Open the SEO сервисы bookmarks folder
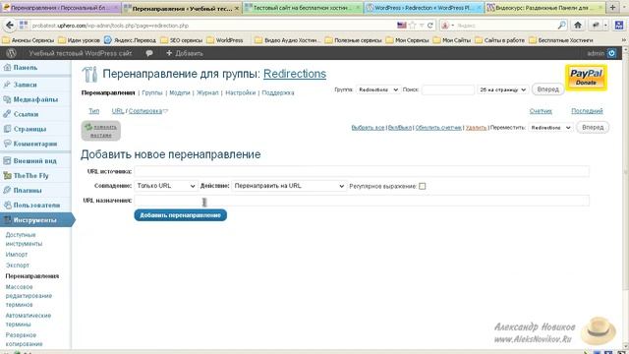 [x=182, y=40]
